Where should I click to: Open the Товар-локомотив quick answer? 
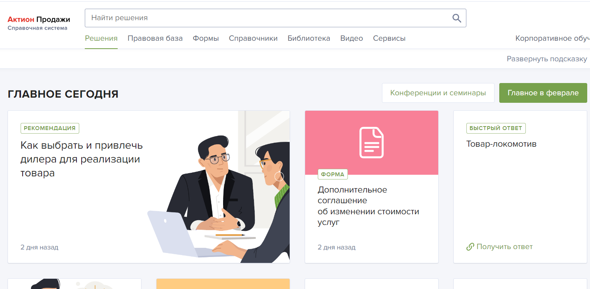click(501, 144)
